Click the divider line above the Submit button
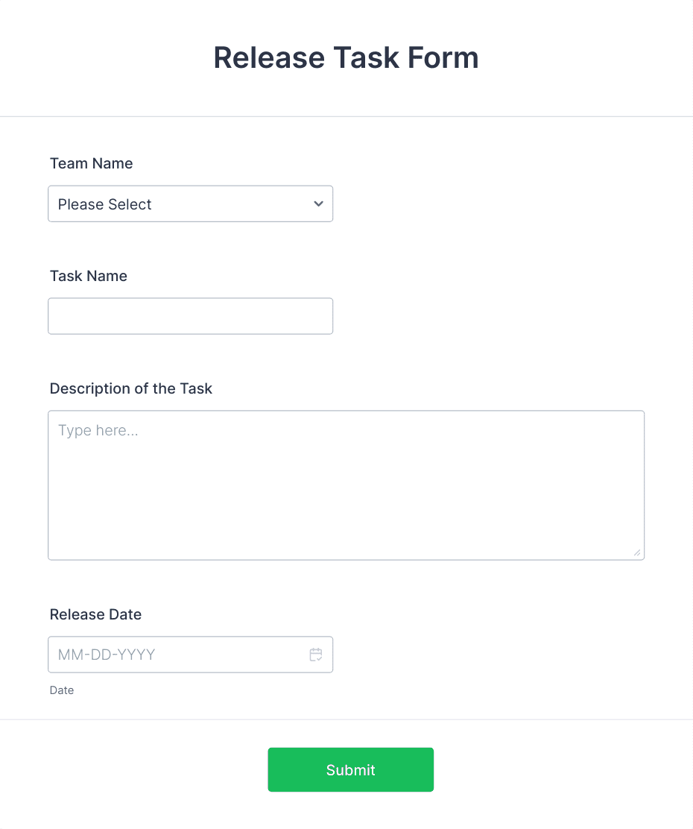Screen dimensions: 693x829 click(x=346, y=719)
